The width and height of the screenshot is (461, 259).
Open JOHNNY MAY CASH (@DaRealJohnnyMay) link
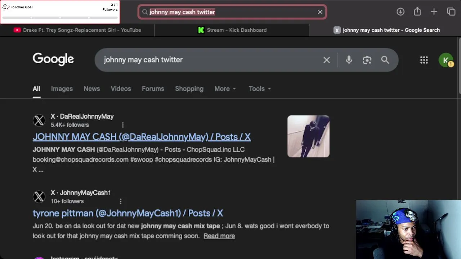click(x=142, y=137)
